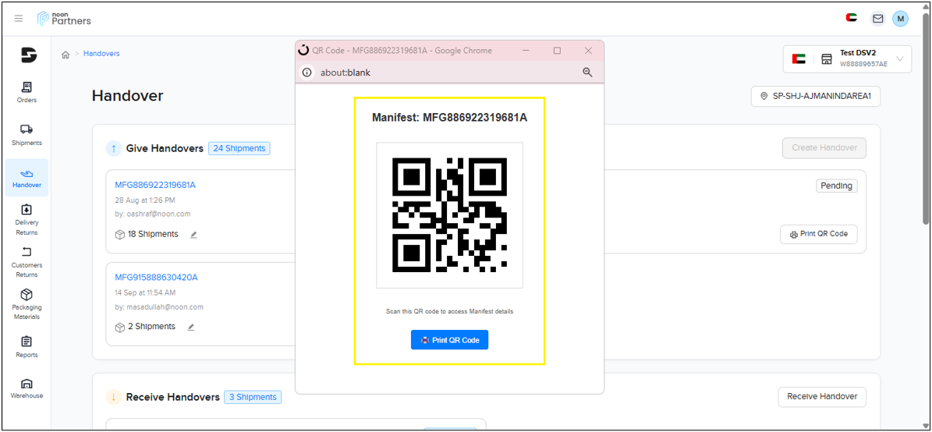The height and width of the screenshot is (432, 932).
Task: Open Customers Returns in the sidebar
Action: pyautogui.click(x=27, y=263)
